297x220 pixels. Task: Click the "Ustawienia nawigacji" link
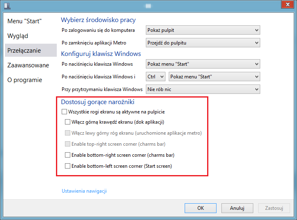click(x=84, y=191)
